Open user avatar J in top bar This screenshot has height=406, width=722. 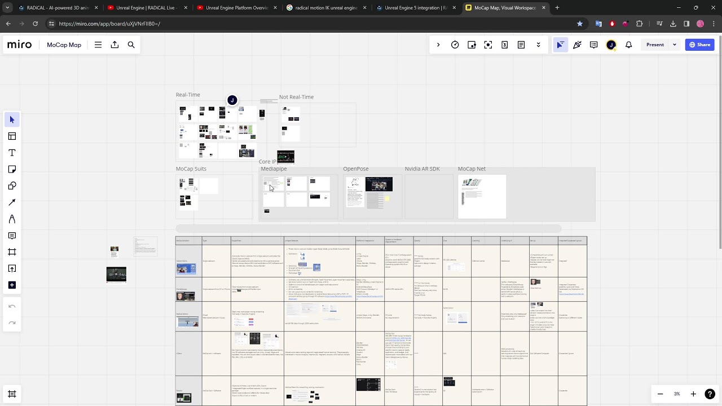click(x=611, y=45)
